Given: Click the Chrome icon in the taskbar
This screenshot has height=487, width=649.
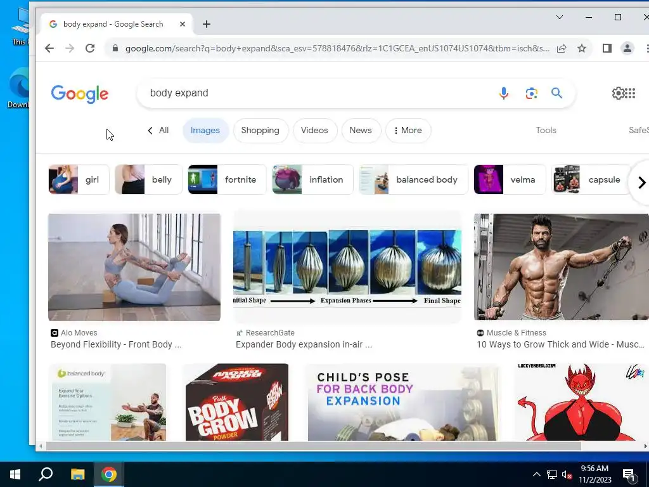Looking at the screenshot, I should (109, 474).
